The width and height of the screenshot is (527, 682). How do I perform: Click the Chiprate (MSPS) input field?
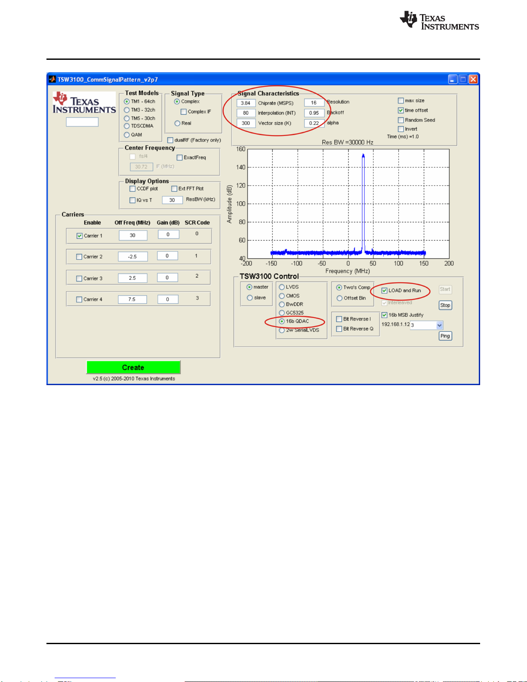click(246, 103)
